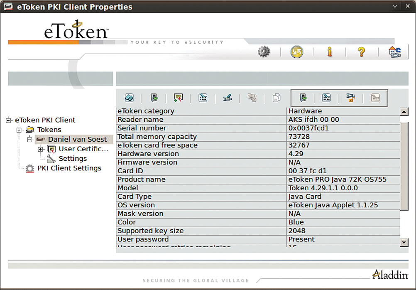Screen dimensions: 416x290
Task: Collapse the Daniel van Soest node
Action: pos(30,140)
